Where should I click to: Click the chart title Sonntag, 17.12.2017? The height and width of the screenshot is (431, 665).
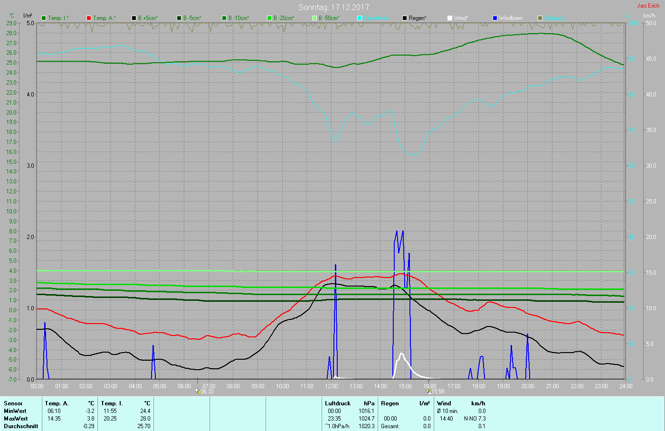[x=333, y=7]
